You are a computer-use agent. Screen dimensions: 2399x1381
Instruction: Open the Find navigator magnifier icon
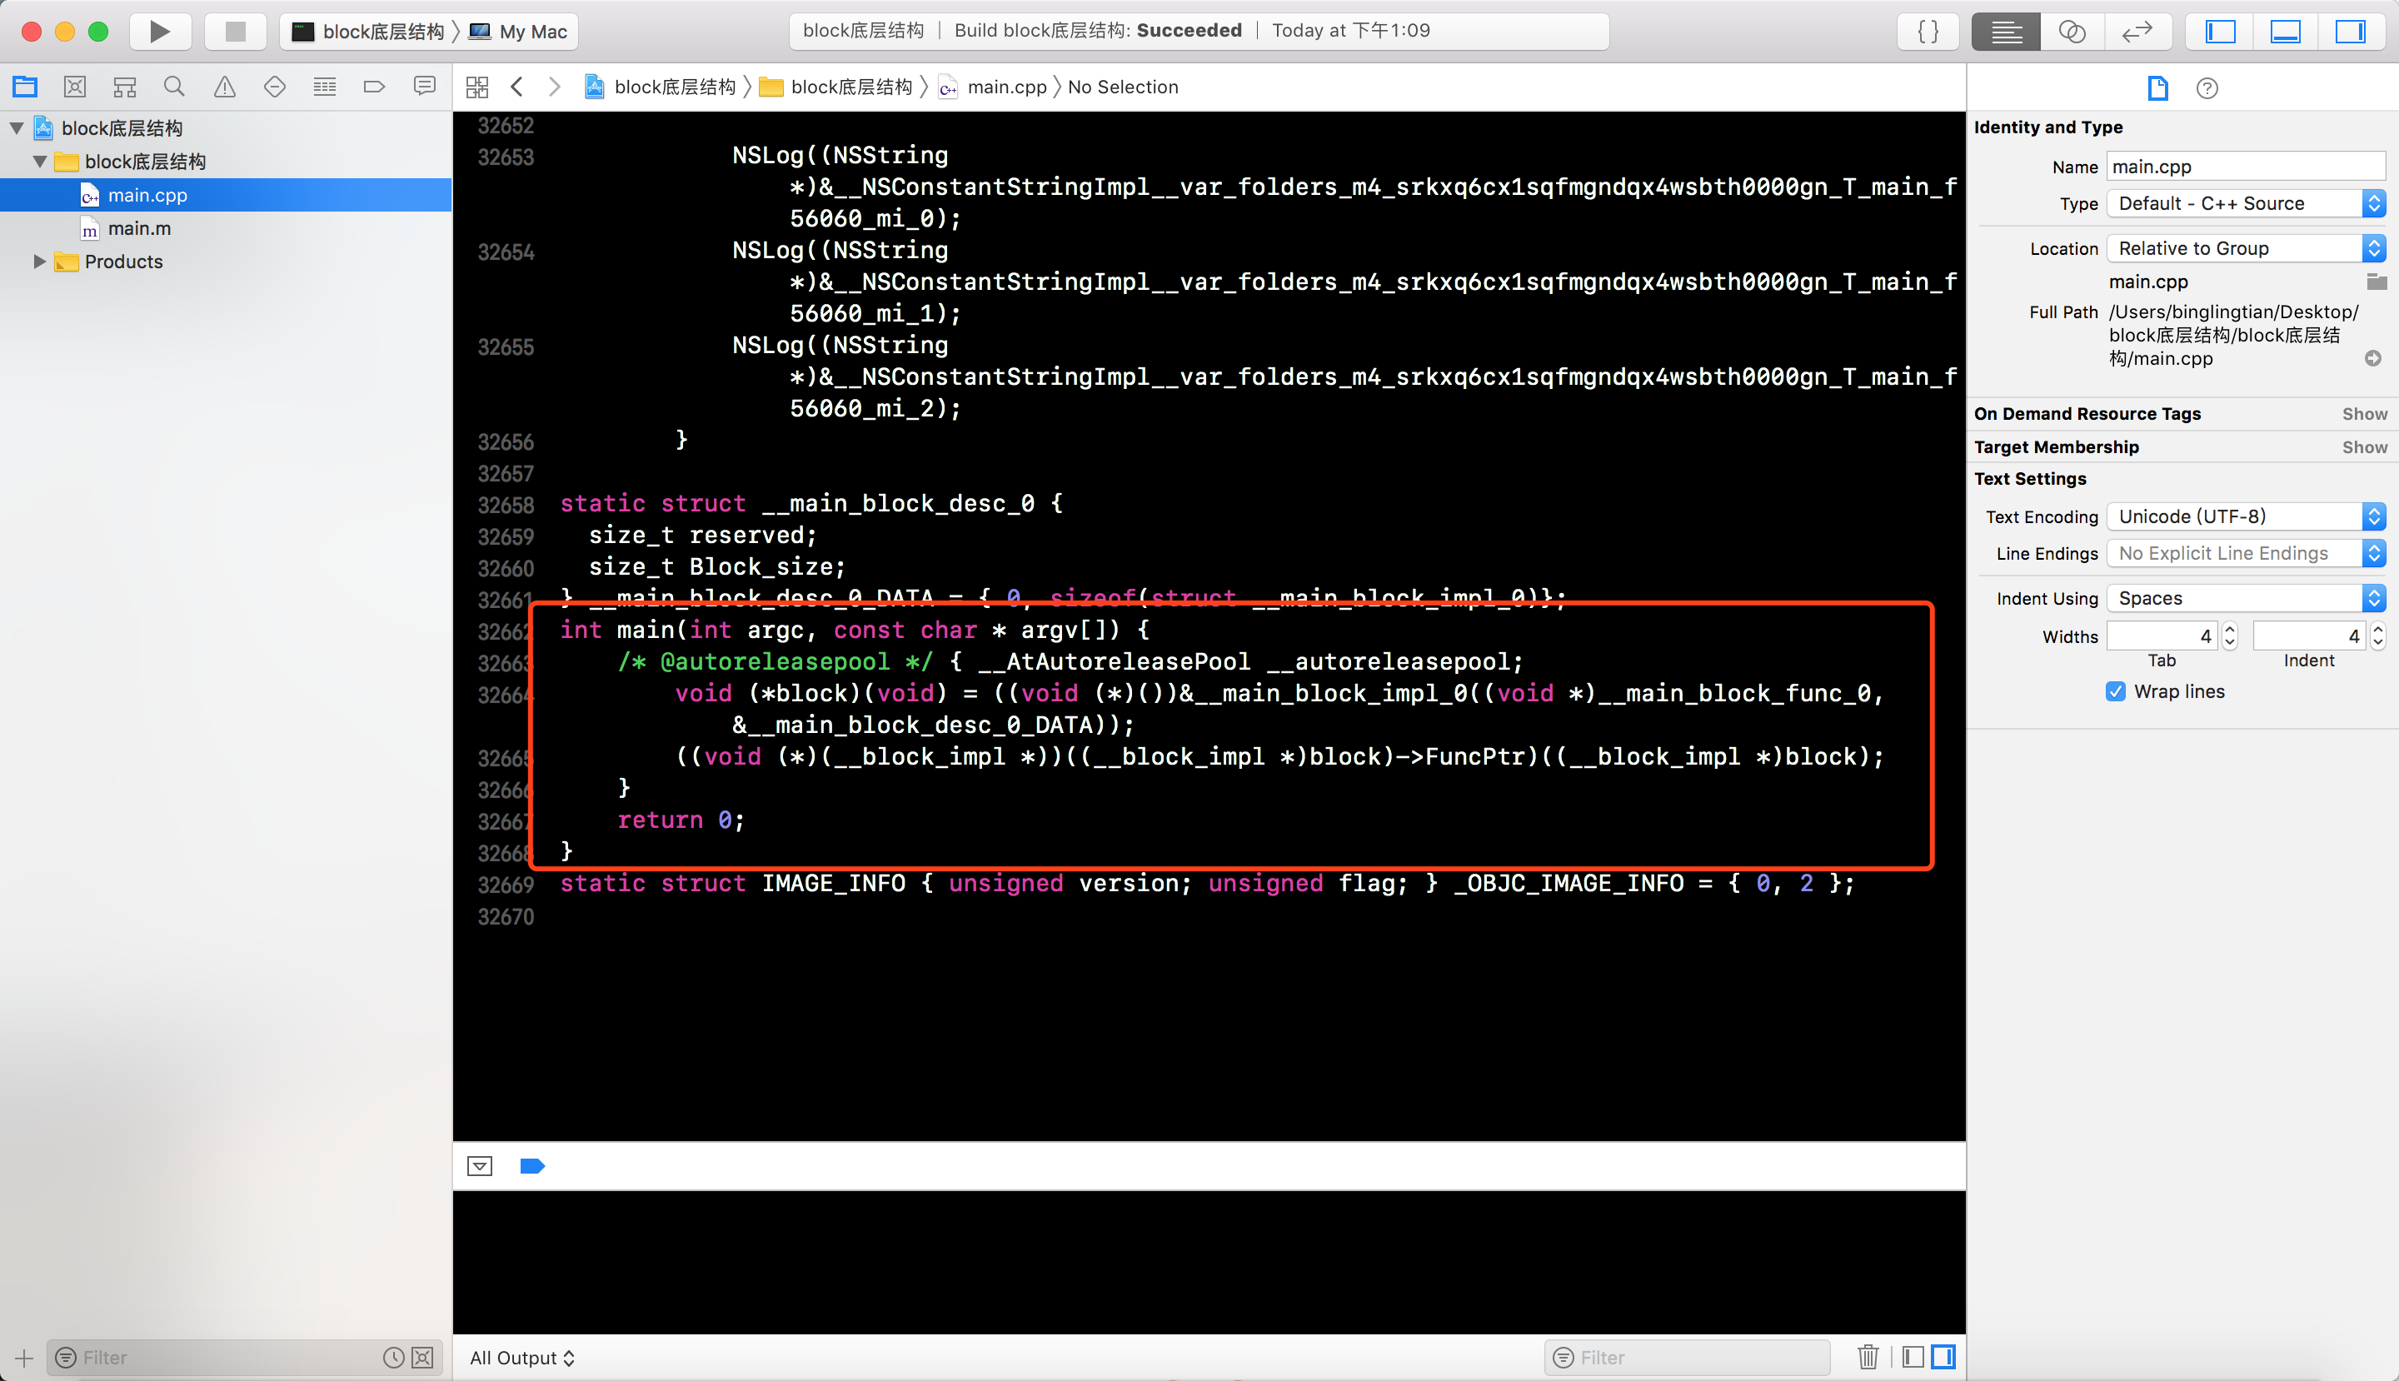pyautogui.click(x=173, y=87)
